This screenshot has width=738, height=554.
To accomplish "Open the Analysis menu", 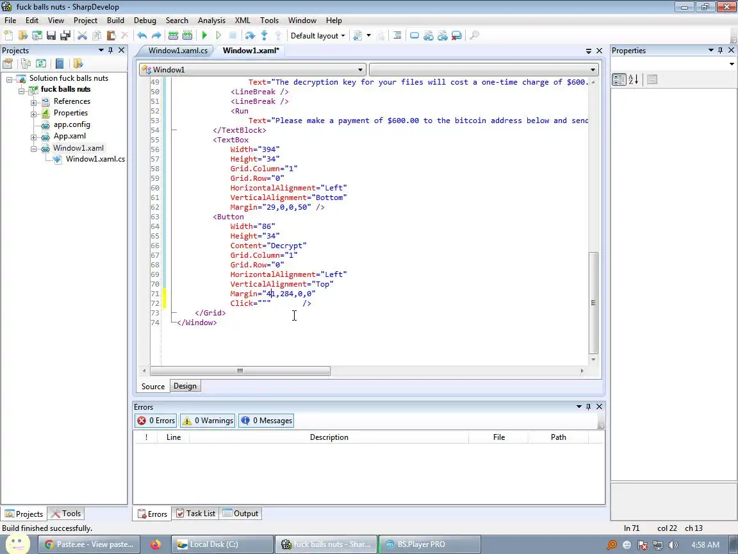I will 211,21.
